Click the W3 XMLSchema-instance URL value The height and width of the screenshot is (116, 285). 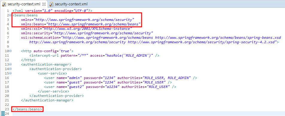coord(87,29)
